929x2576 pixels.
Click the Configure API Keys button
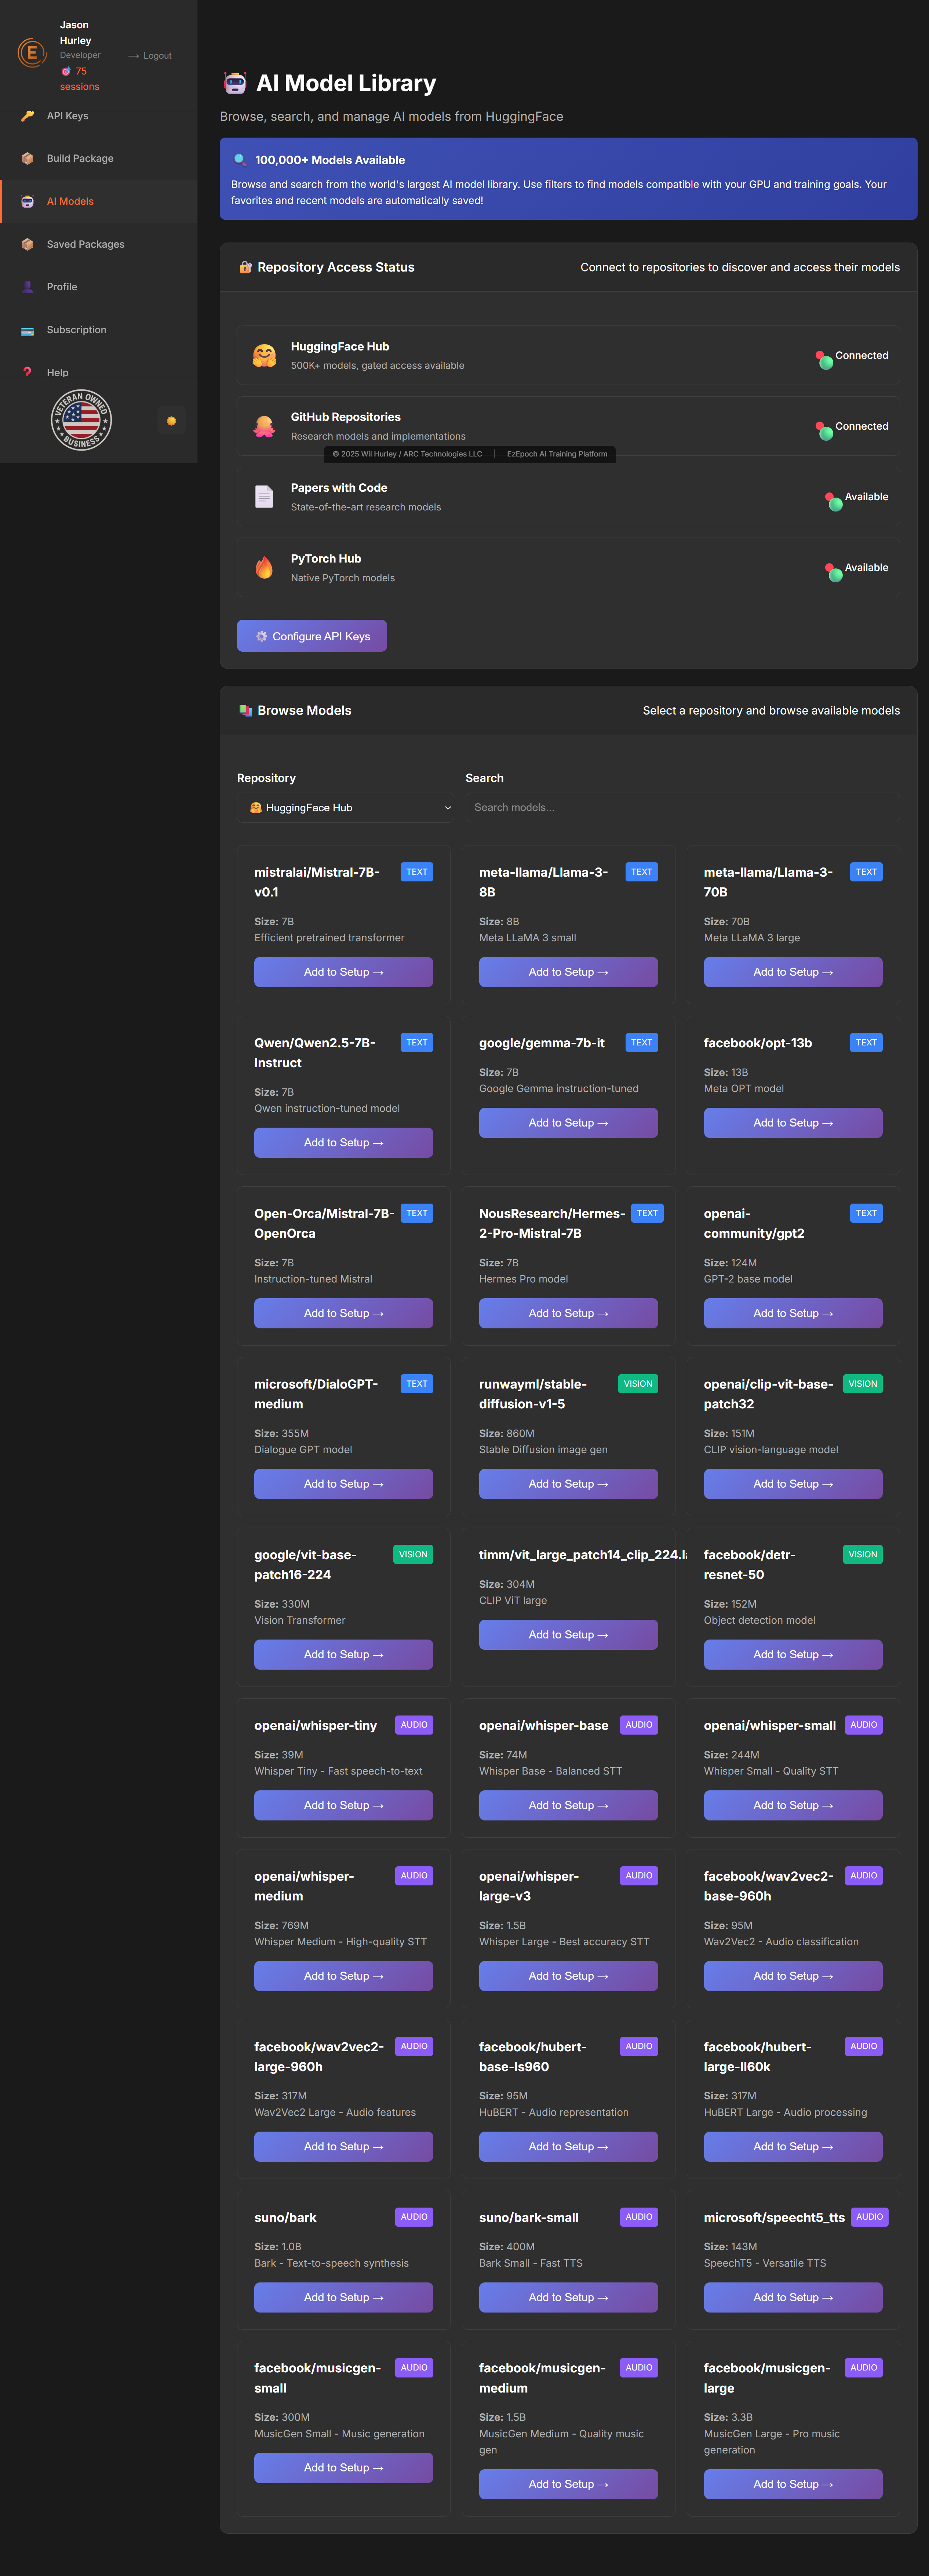pyautogui.click(x=312, y=636)
